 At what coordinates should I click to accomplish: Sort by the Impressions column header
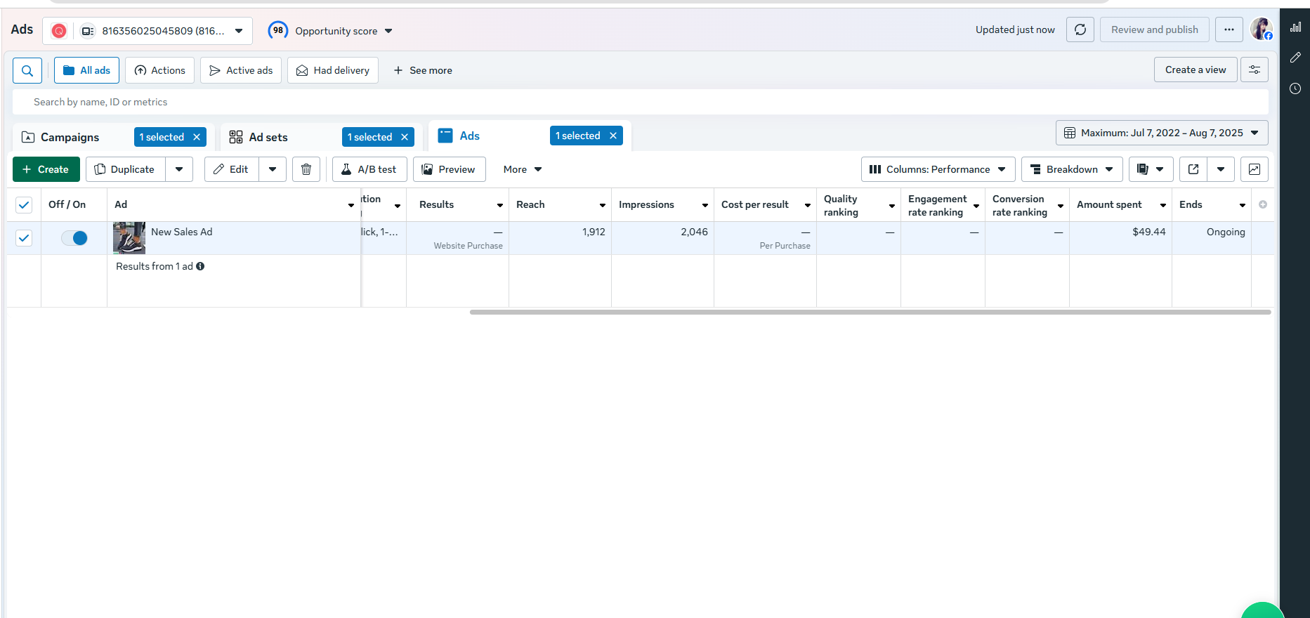point(662,204)
